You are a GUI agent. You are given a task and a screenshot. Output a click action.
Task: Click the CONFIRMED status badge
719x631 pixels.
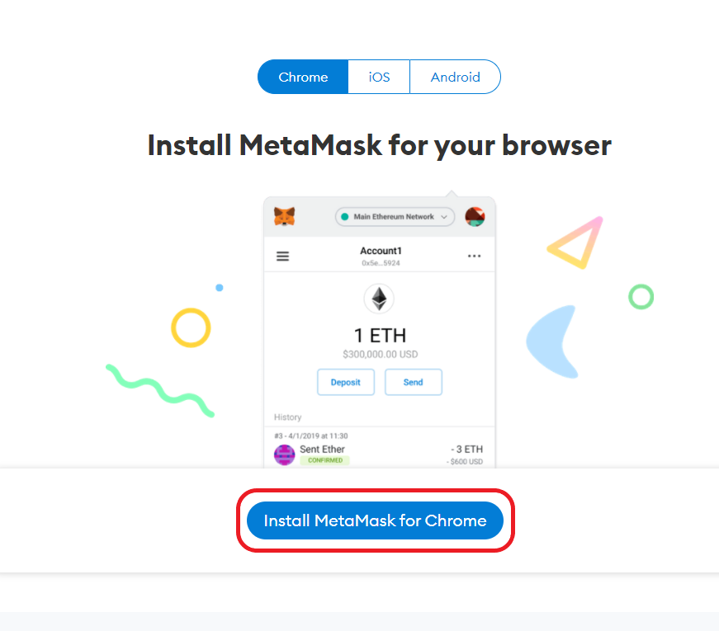point(325,460)
